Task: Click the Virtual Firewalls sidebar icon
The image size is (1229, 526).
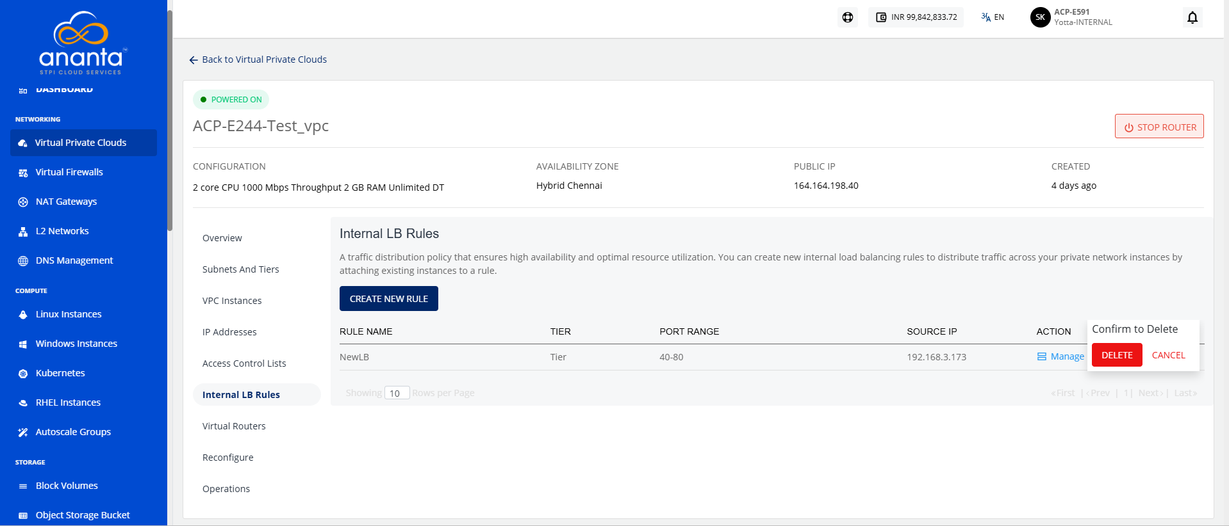Action: (x=23, y=173)
